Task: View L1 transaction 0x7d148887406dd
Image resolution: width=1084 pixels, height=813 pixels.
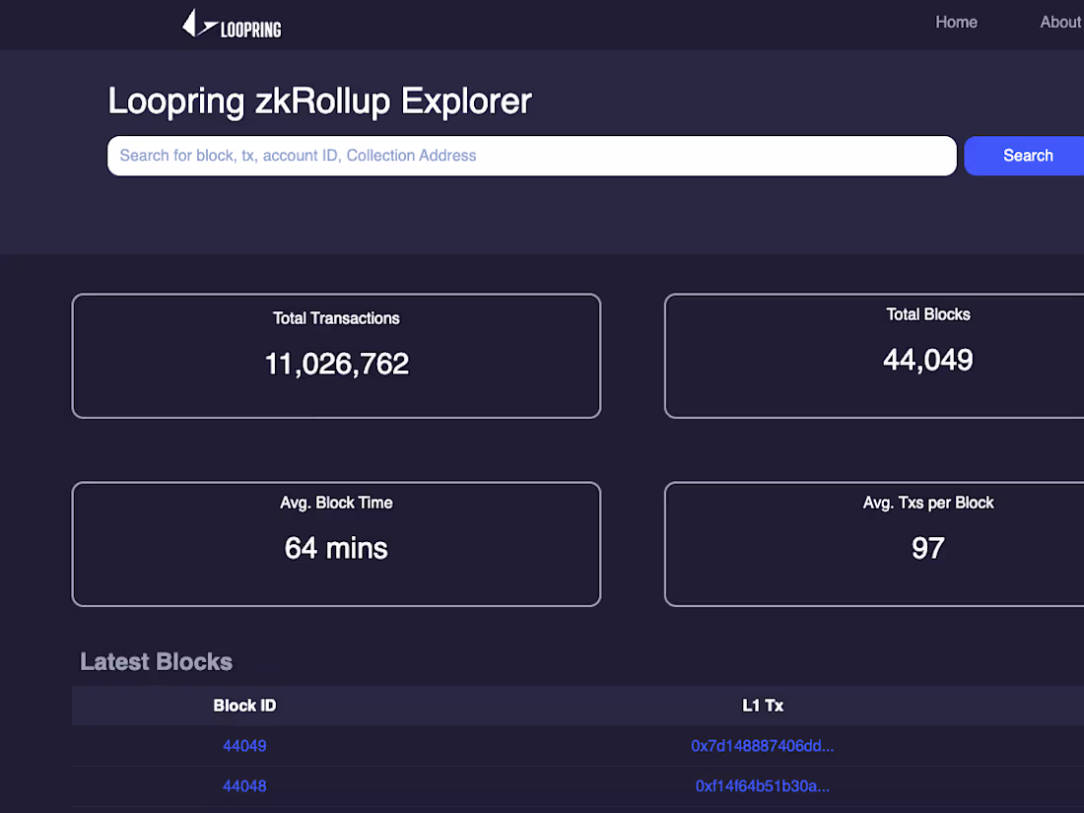Action: pos(763,746)
